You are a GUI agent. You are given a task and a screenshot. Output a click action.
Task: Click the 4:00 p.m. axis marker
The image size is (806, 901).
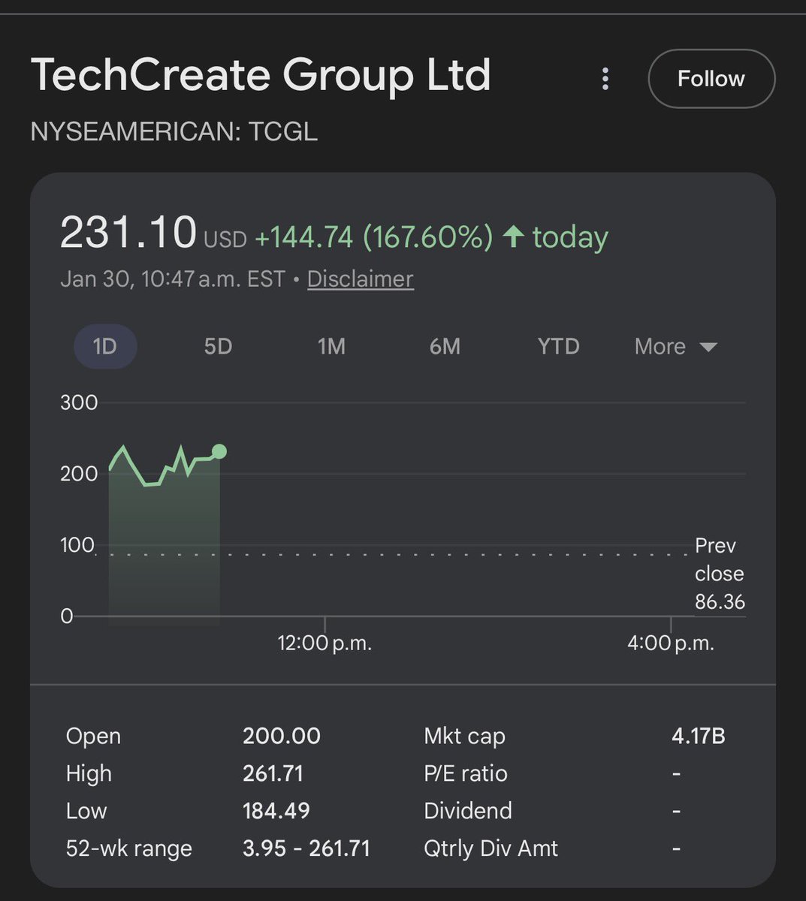[x=670, y=643]
